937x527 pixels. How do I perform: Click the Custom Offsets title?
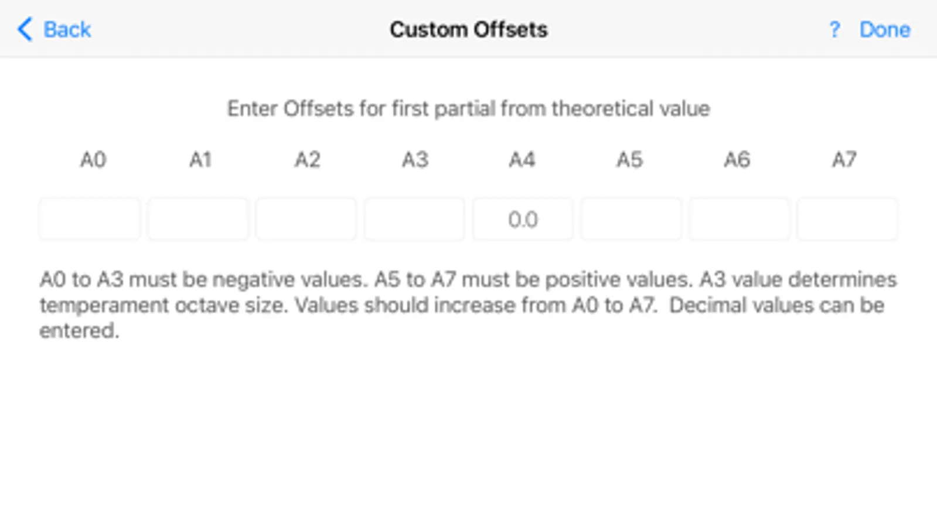coord(469,29)
